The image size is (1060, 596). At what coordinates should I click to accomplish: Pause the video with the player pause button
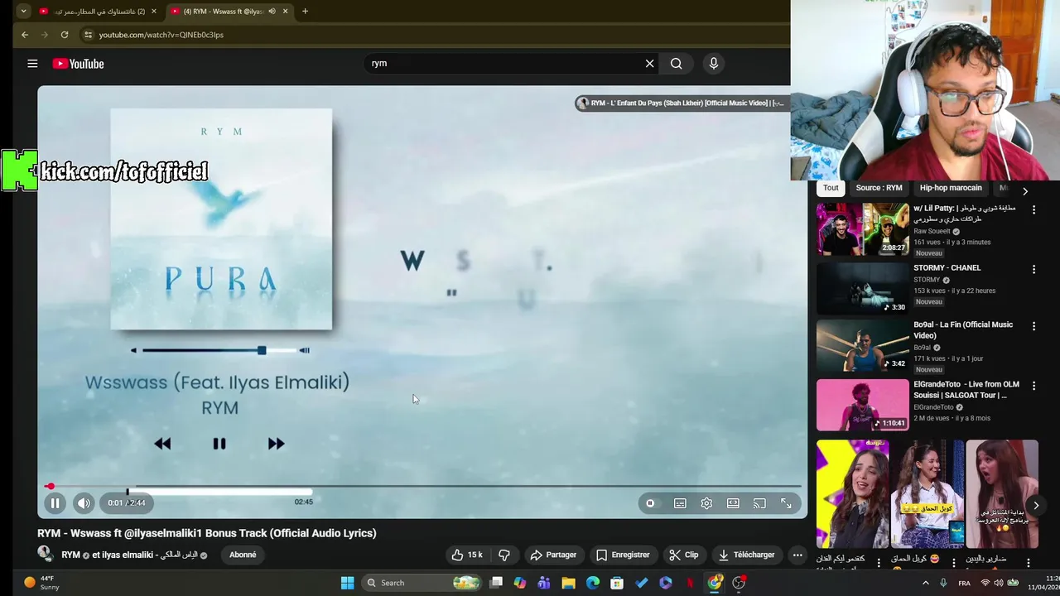tap(55, 502)
